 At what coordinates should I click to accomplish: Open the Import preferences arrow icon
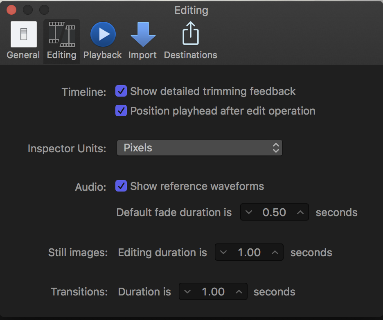143,34
